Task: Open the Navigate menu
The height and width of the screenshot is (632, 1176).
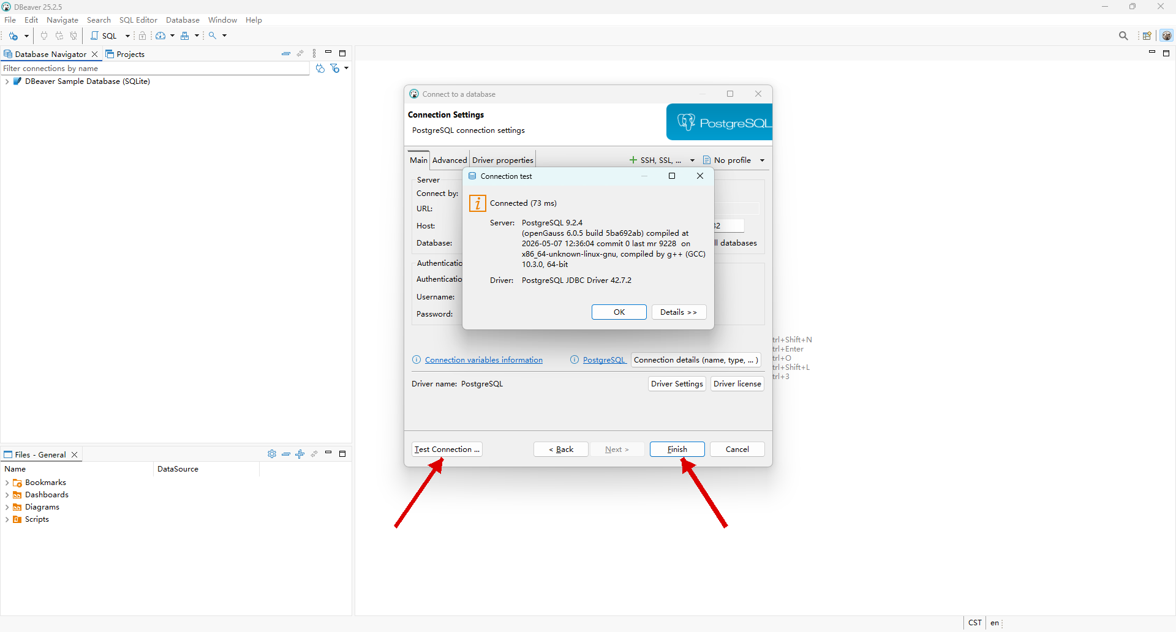Action: (x=62, y=20)
